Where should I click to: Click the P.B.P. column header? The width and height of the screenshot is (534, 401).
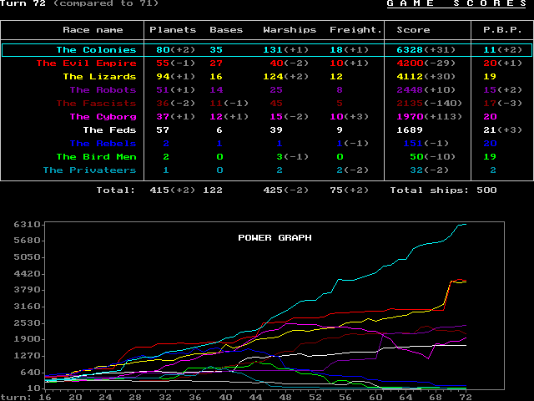[x=502, y=30]
